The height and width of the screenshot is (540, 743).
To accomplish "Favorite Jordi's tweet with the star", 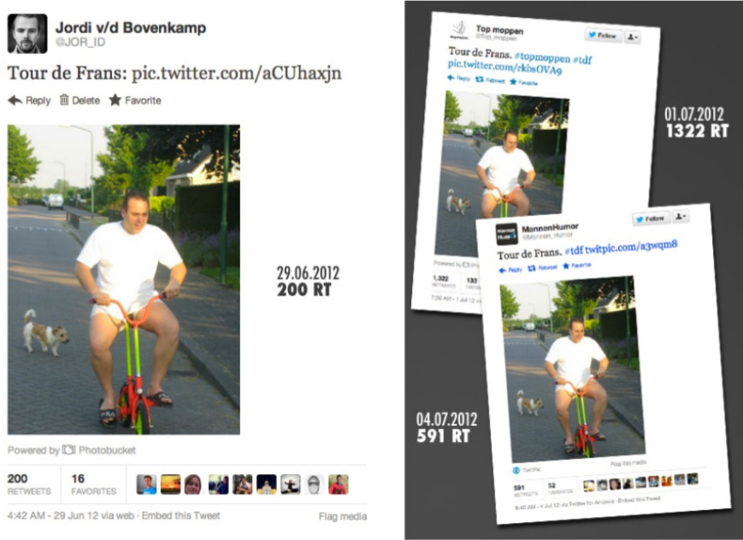I will (135, 100).
